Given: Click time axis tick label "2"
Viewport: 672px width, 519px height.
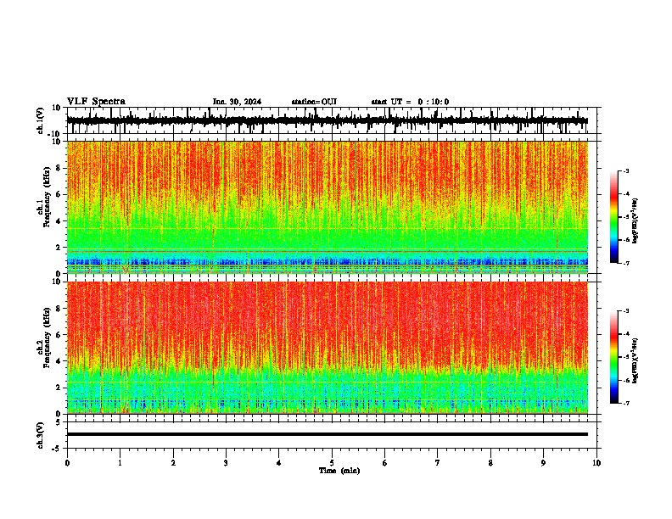Looking at the screenshot, I should tap(173, 463).
